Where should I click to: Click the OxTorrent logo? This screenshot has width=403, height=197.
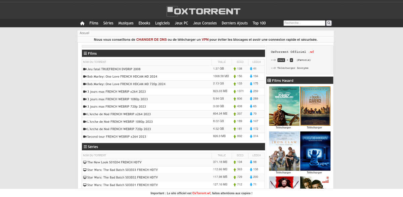204,11
